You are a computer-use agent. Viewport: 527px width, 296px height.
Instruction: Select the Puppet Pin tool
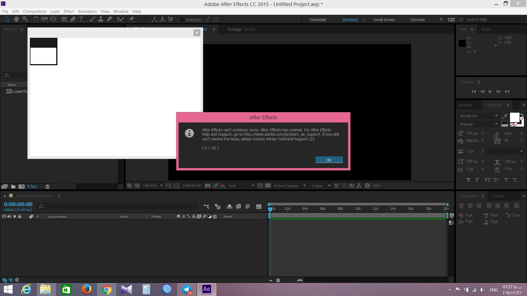tap(131, 19)
